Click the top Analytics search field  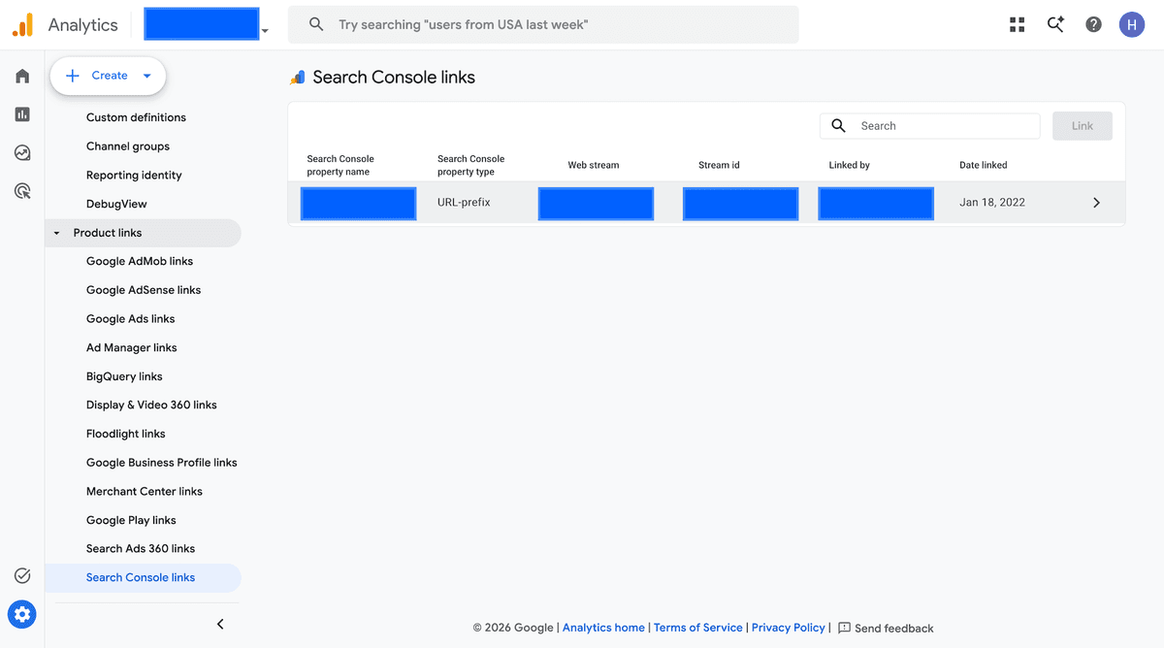pyautogui.click(x=543, y=24)
